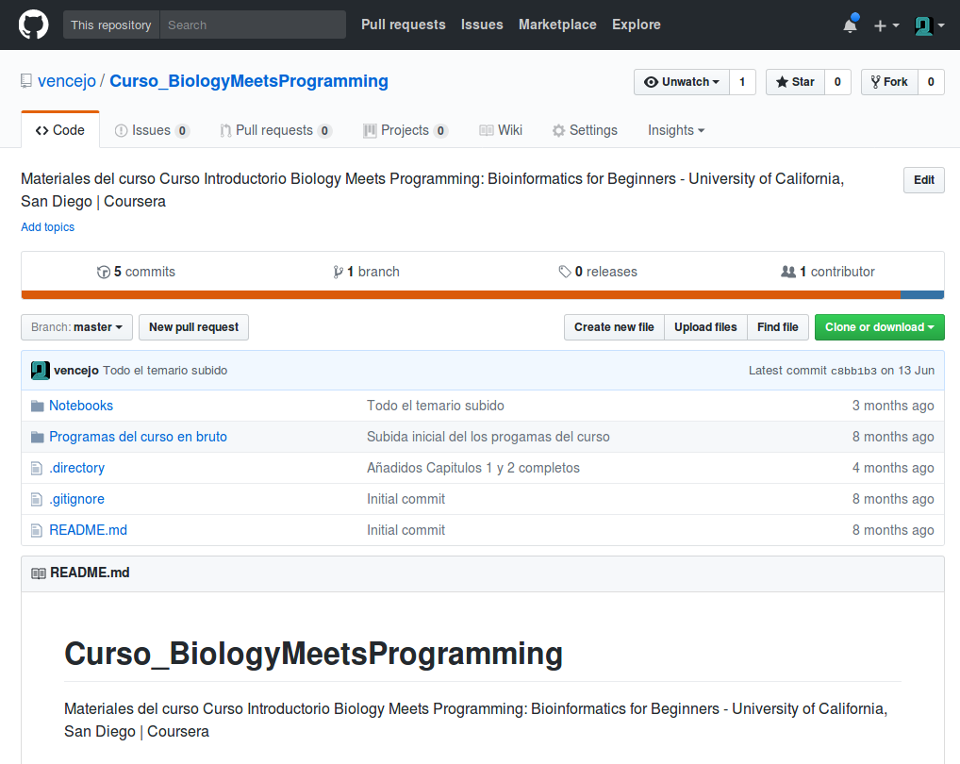
Task: Click Issues in the top navigation
Action: 482,25
